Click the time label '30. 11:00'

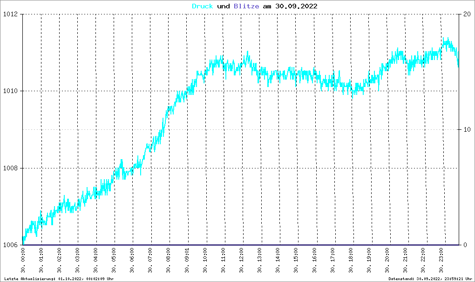(x=223, y=261)
